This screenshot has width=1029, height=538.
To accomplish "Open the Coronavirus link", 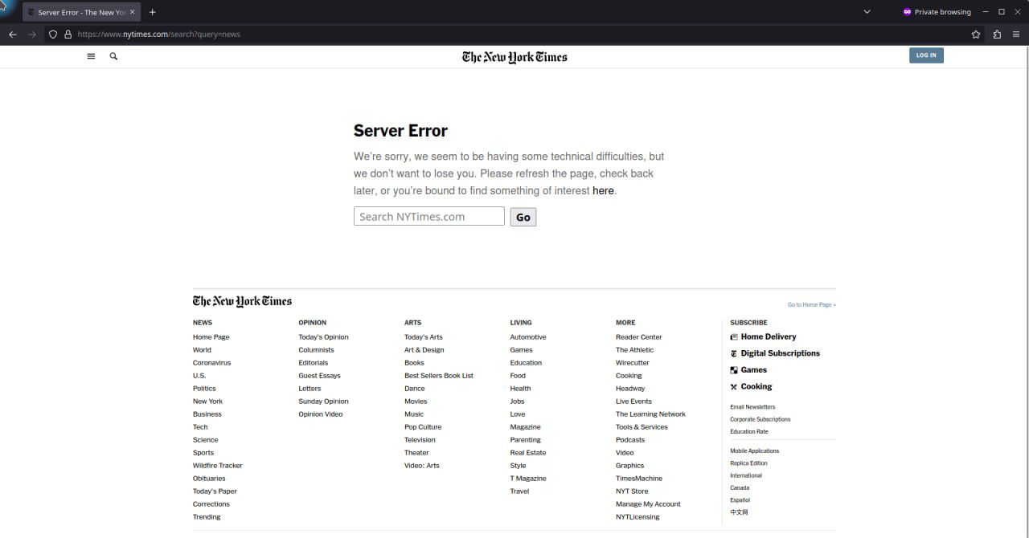I will 211,363.
